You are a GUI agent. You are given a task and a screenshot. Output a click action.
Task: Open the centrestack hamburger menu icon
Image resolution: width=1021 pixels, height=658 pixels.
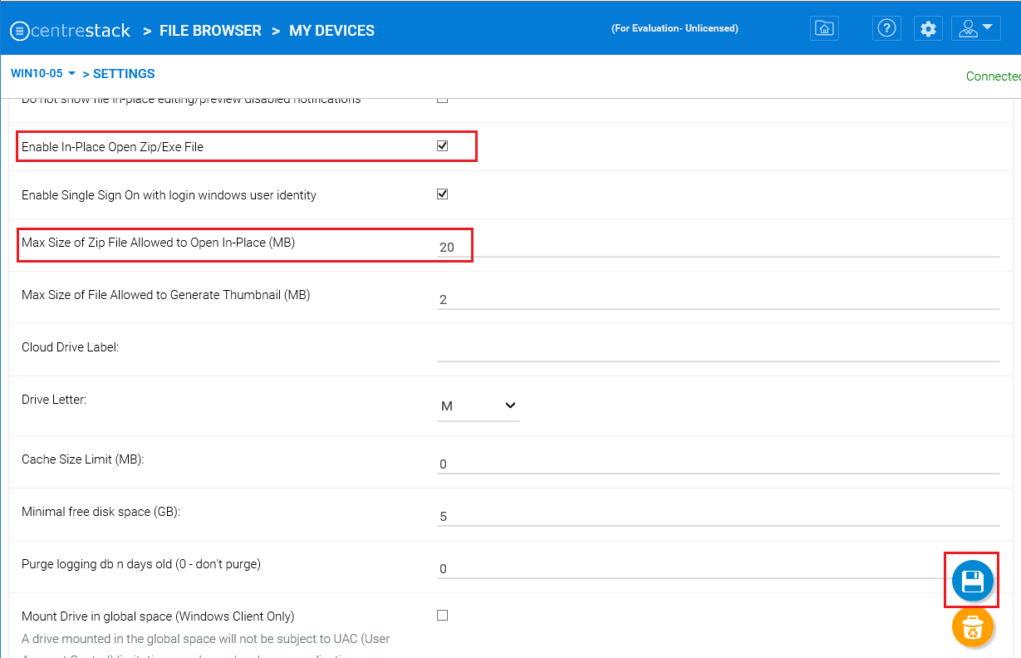pos(20,31)
